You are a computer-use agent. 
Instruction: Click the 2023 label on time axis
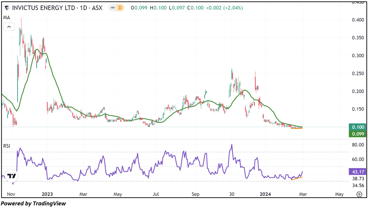(x=47, y=194)
